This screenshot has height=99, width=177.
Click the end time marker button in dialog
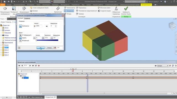click(52, 38)
